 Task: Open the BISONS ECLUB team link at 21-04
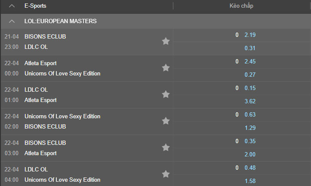pyautogui.click(x=45, y=36)
